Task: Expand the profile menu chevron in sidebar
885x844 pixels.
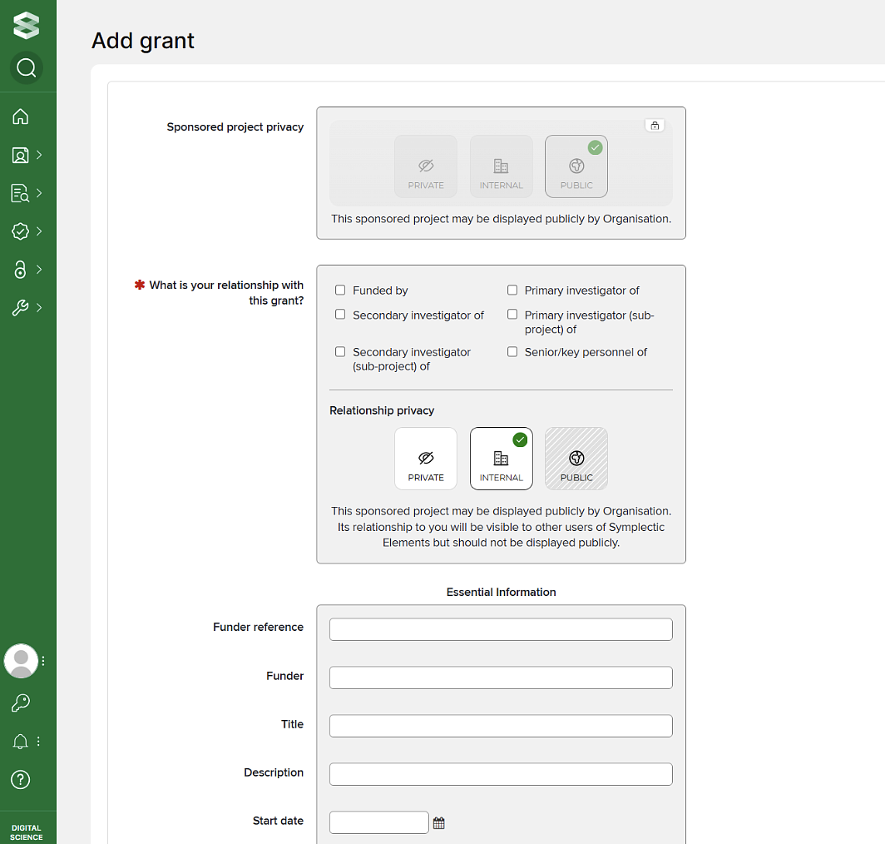Action: (39, 155)
